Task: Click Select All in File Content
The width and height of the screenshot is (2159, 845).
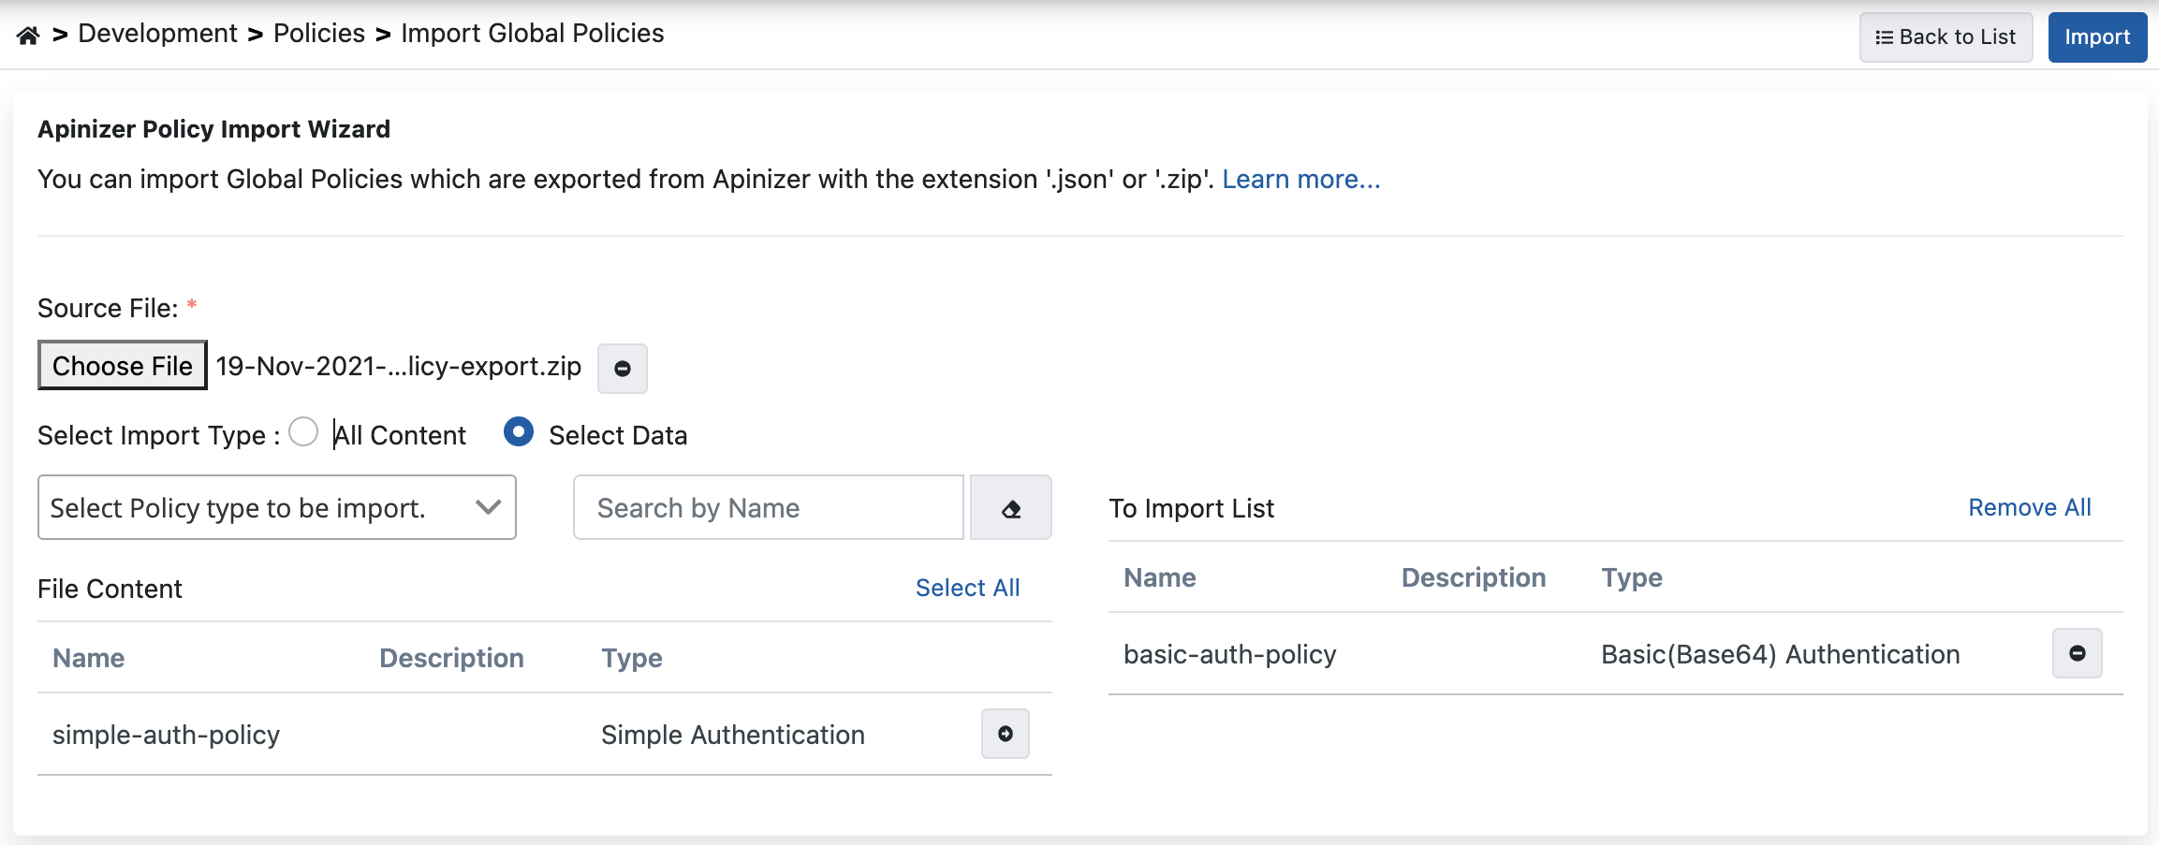Action: [967, 588]
